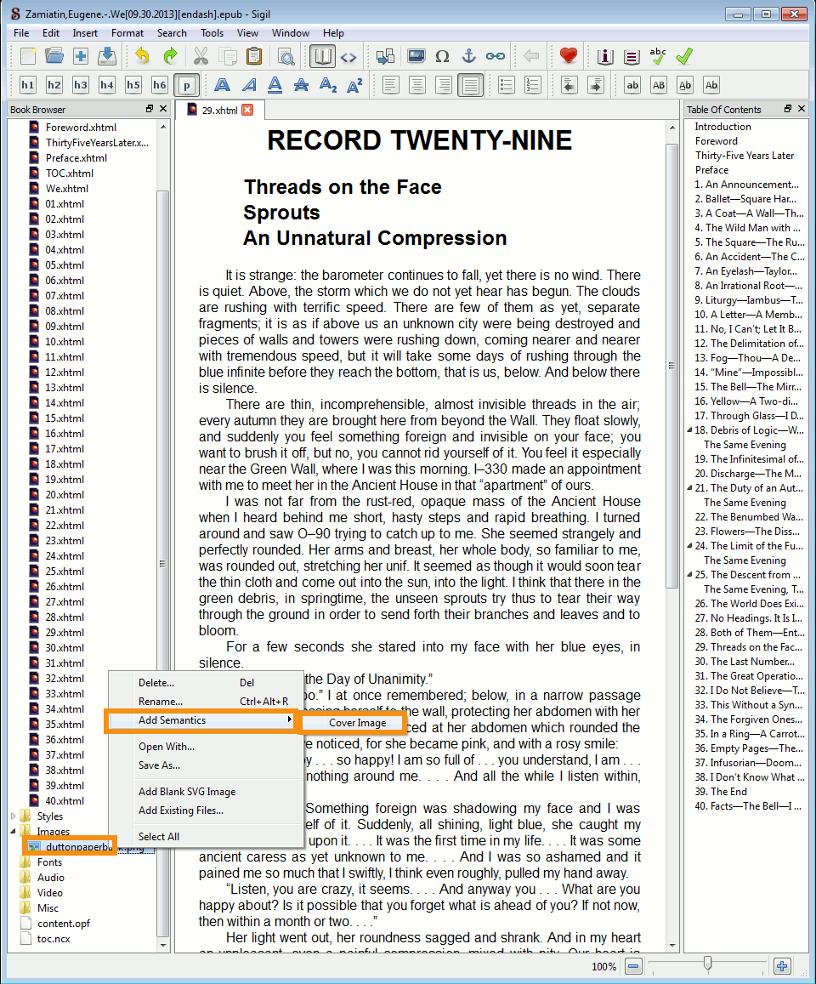Click the Insert File image icon

click(416, 56)
